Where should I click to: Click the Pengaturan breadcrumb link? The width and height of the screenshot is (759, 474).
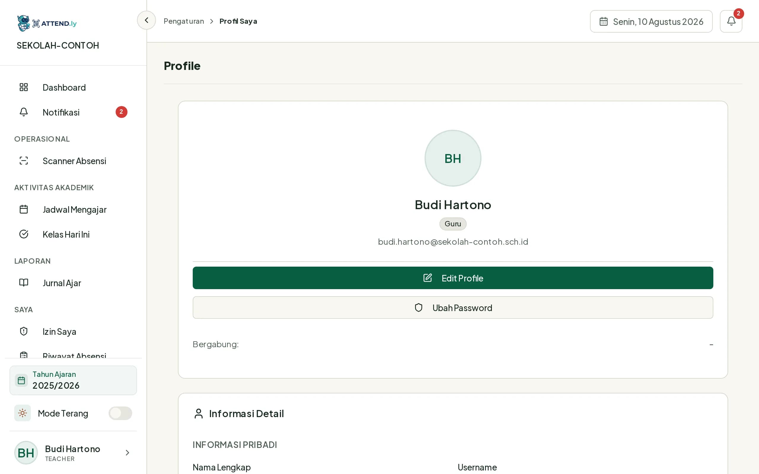click(184, 21)
